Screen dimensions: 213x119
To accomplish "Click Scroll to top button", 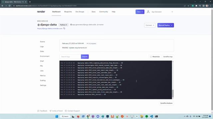I will pyautogui.click(x=168, y=57).
